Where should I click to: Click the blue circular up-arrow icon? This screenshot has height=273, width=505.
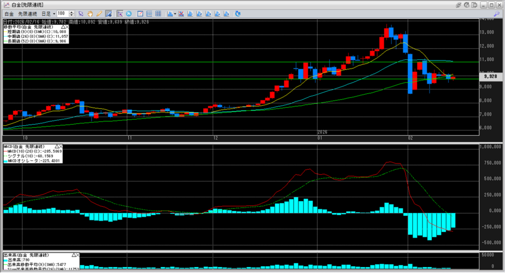coord(129,13)
